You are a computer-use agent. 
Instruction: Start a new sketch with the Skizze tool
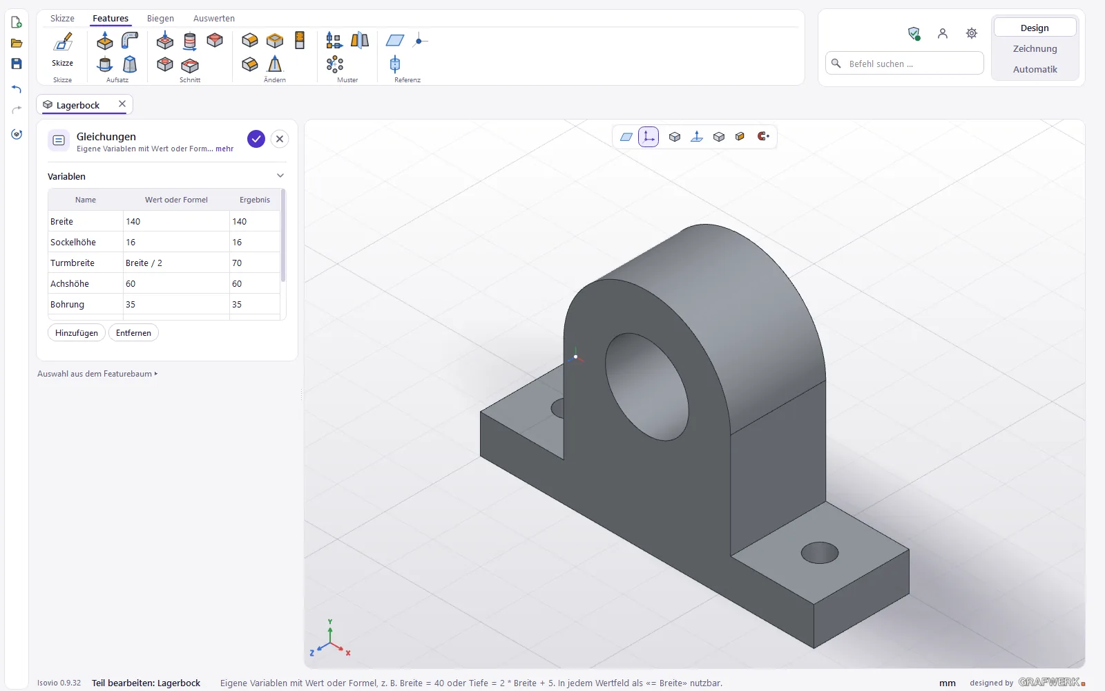coord(62,48)
